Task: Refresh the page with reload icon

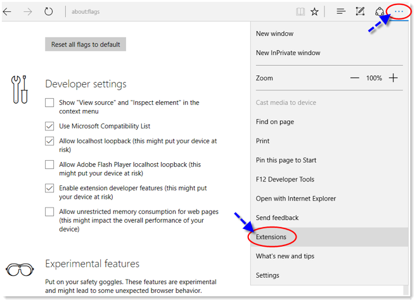Action: coord(49,11)
